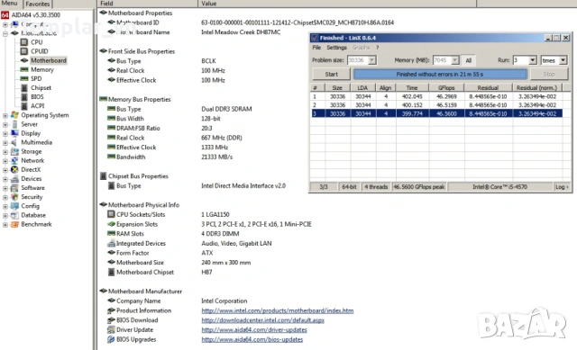Expand the Benchmark tree node
This screenshot has height=350, width=577.
(5, 224)
